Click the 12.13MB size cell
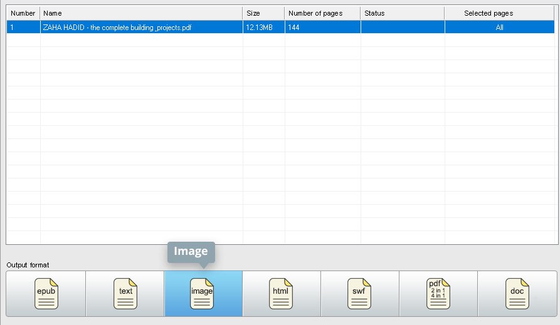Image resolution: width=560 pixels, height=325 pixels. (263, 27)
